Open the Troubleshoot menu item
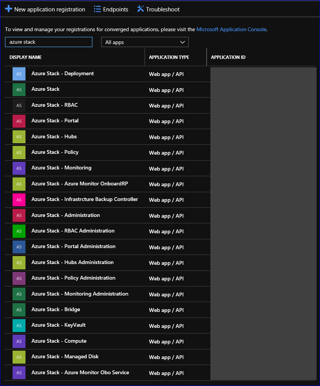The image size is (320, 386). tap(162, 9)
